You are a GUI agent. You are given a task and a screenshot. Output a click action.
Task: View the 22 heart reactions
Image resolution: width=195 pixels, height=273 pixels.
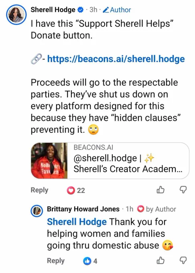(76, 190)
